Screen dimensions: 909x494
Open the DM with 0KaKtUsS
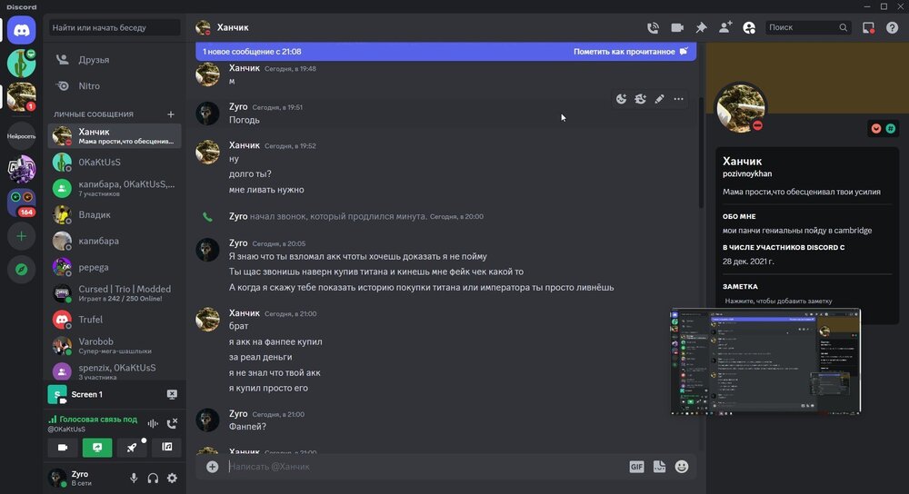[x=115, y=163]
